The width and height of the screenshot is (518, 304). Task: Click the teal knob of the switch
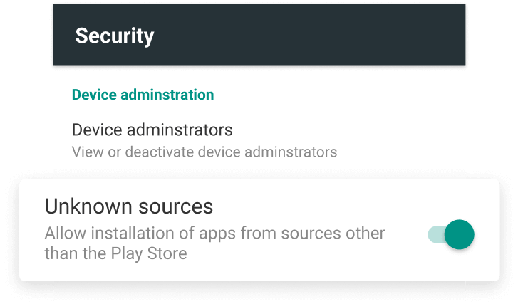(459, 234)
